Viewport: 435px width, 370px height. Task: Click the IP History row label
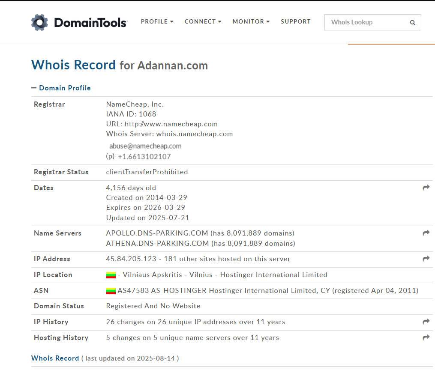point(51,322)
